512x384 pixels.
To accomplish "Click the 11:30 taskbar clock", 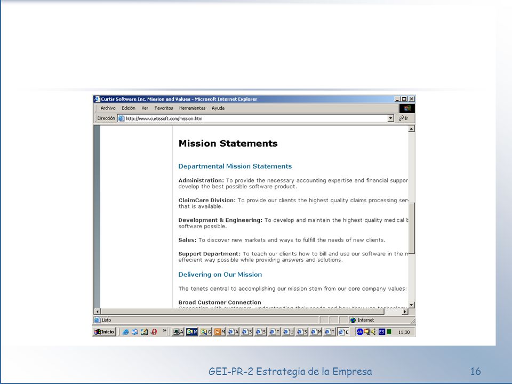I will point(404,332).
